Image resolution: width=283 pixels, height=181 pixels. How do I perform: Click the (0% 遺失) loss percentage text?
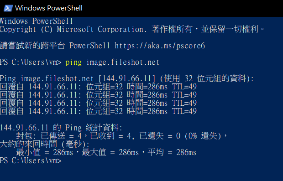click(203, 136)
